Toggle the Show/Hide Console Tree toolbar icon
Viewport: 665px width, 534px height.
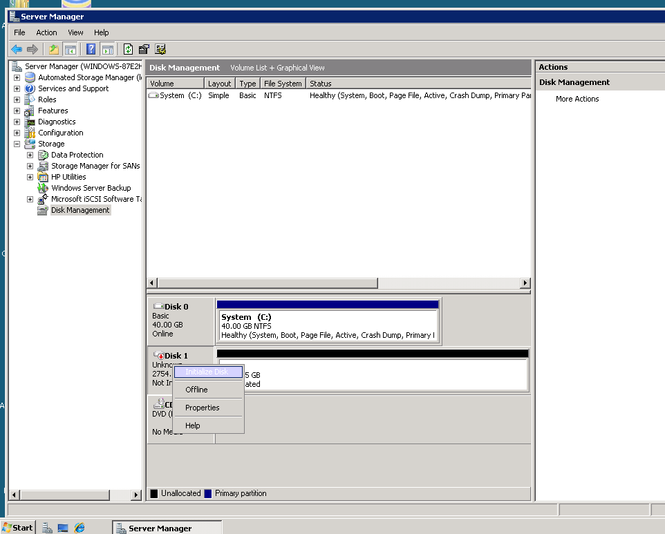coord(70,50)
